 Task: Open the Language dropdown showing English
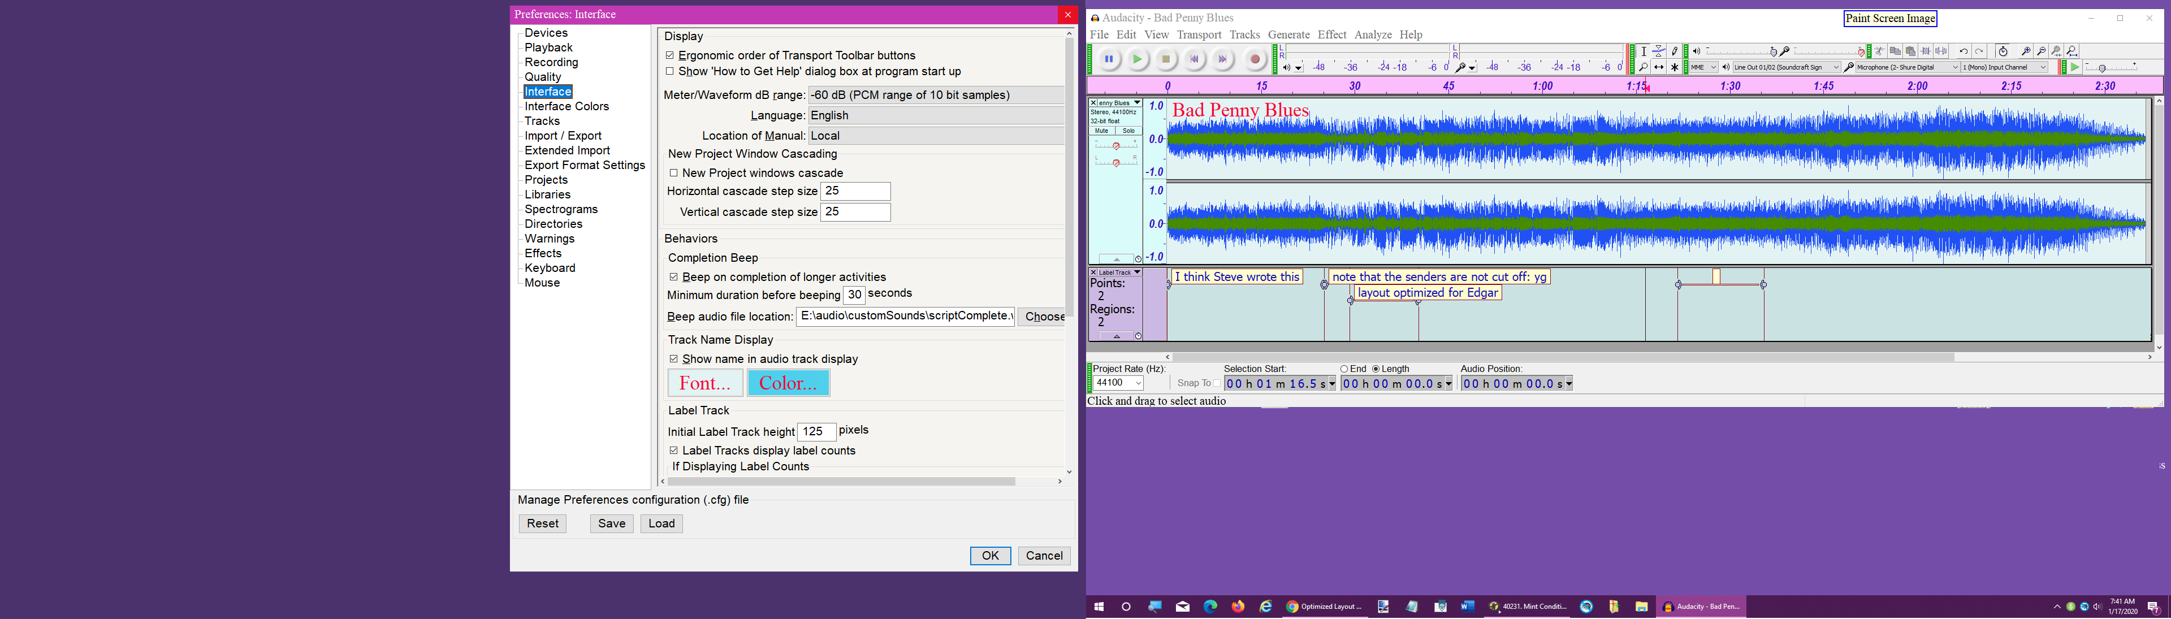click(936, 115)
